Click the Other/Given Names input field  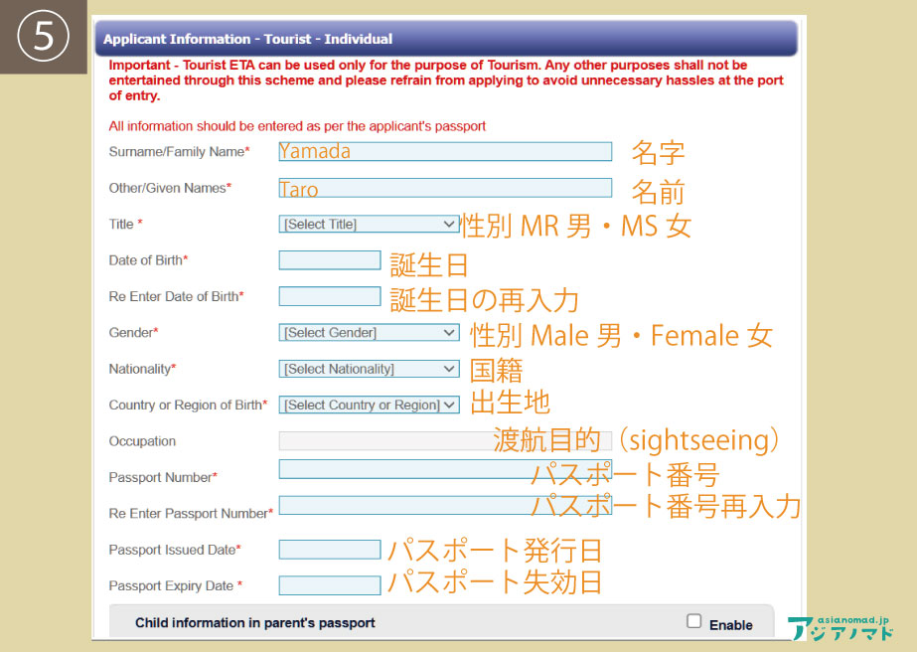(445, 188)
